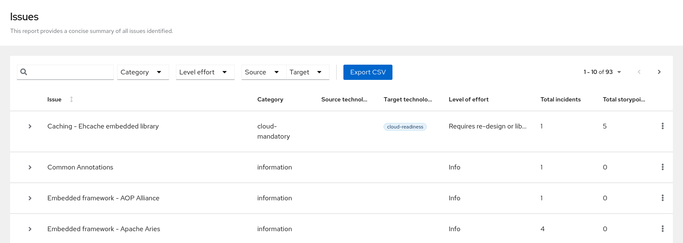Screen dimensions: 683x243
Task: Expand the Caching - Ehcache embedded library row
Action: pos(30,126)
